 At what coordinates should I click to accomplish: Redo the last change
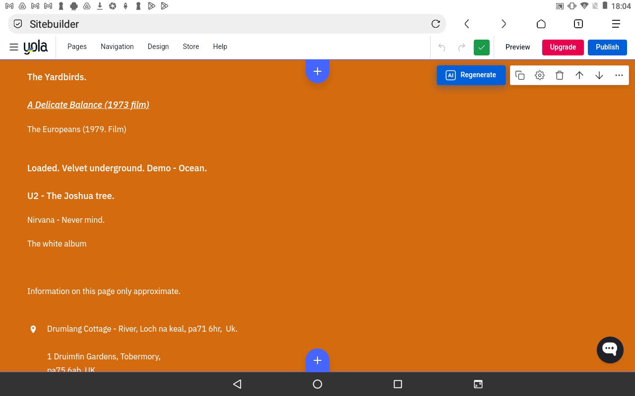(461, 47)
